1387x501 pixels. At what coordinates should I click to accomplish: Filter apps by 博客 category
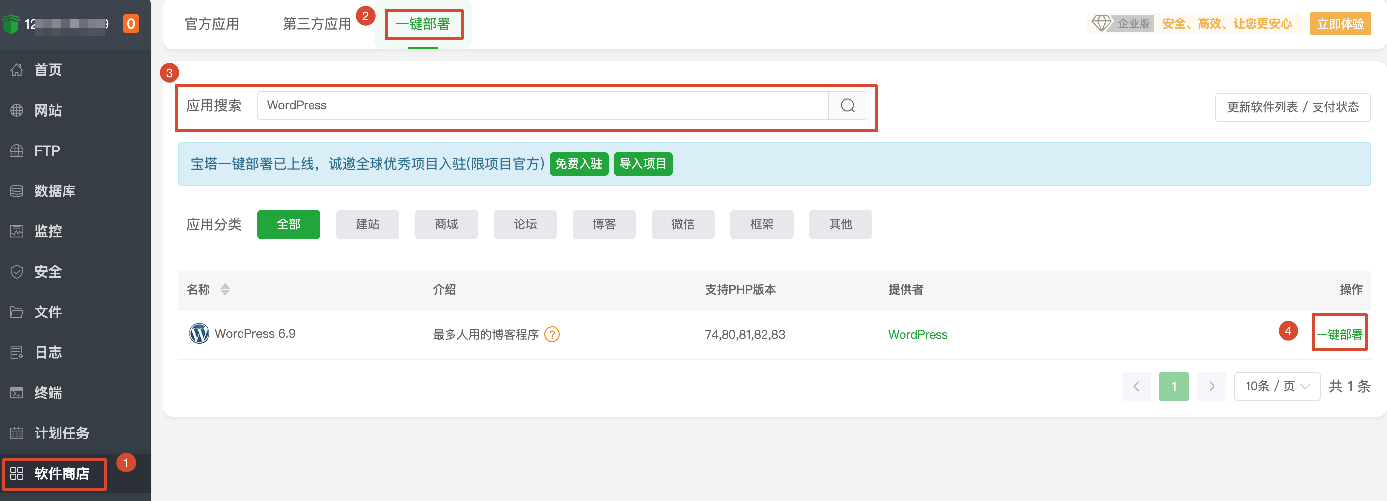click(x=604, y=224)
